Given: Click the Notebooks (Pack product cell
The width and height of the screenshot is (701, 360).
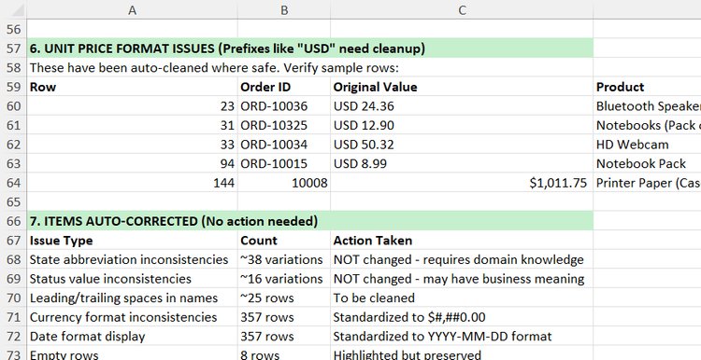Looking at the screenshot, I should [648, 125].
